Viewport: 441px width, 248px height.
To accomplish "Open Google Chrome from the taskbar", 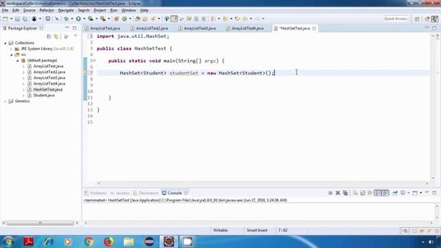I will (x=89, y=242).
